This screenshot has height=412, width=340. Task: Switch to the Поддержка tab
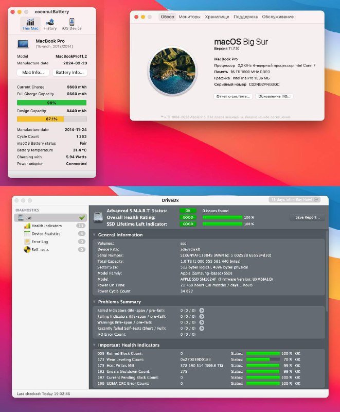(x=245, y=17)
